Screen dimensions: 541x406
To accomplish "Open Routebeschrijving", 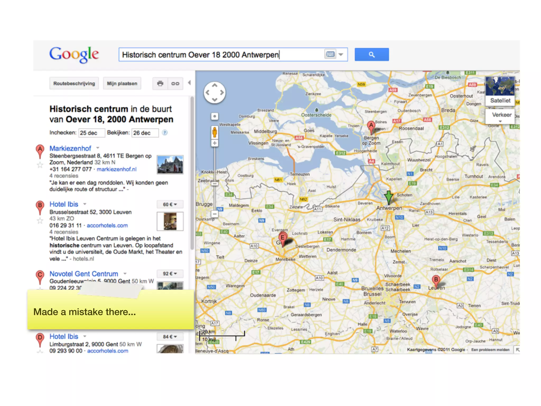I will [74, 84].
